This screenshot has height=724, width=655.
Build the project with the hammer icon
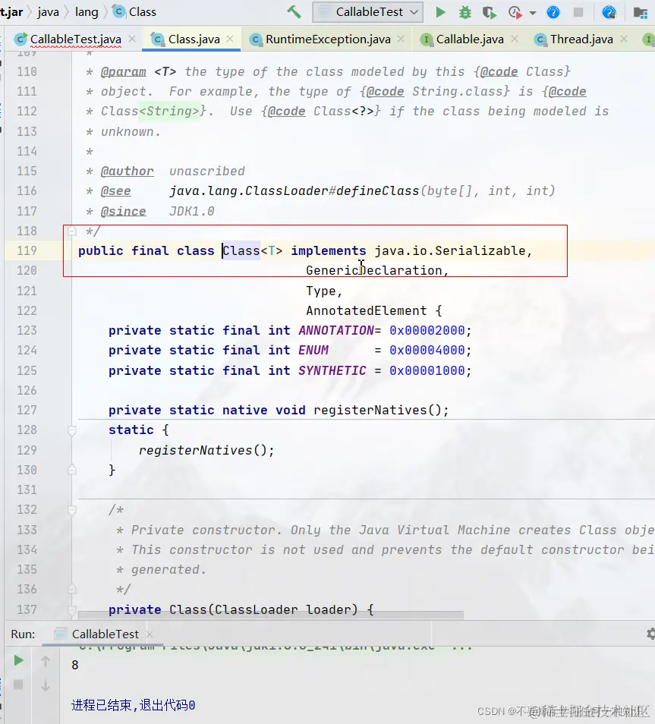pyautogui.click(x=294, y=12)
